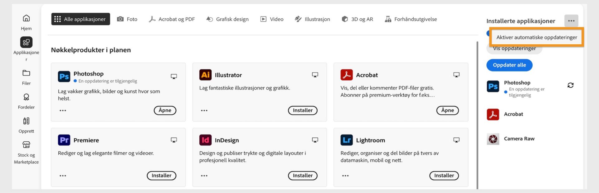Image resolution: width=599 pixels, height=193 pixels.
Task: Click the desktop icon on Acrobat card
Action: point(456,75)
